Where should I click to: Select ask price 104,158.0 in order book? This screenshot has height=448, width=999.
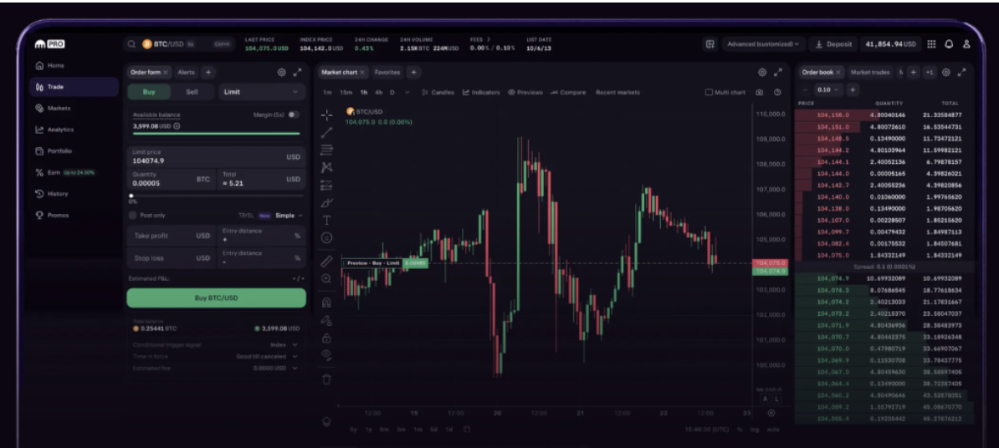(832, 115)
